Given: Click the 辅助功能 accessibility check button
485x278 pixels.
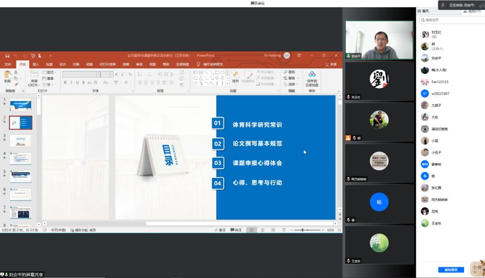Looking at the screenshot, I should pos(83,230).
